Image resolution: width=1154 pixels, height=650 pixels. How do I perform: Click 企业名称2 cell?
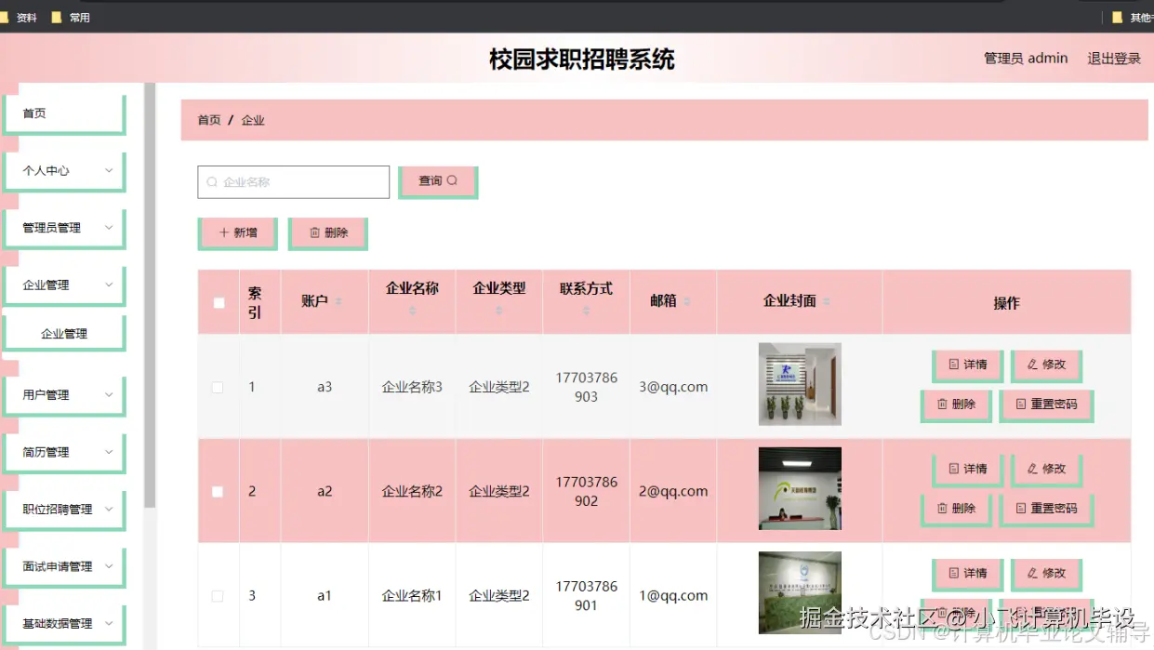412,491
